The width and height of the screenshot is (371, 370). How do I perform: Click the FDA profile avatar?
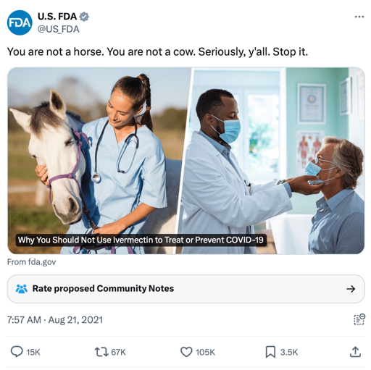pyautogui.click(x=20, y=22)
